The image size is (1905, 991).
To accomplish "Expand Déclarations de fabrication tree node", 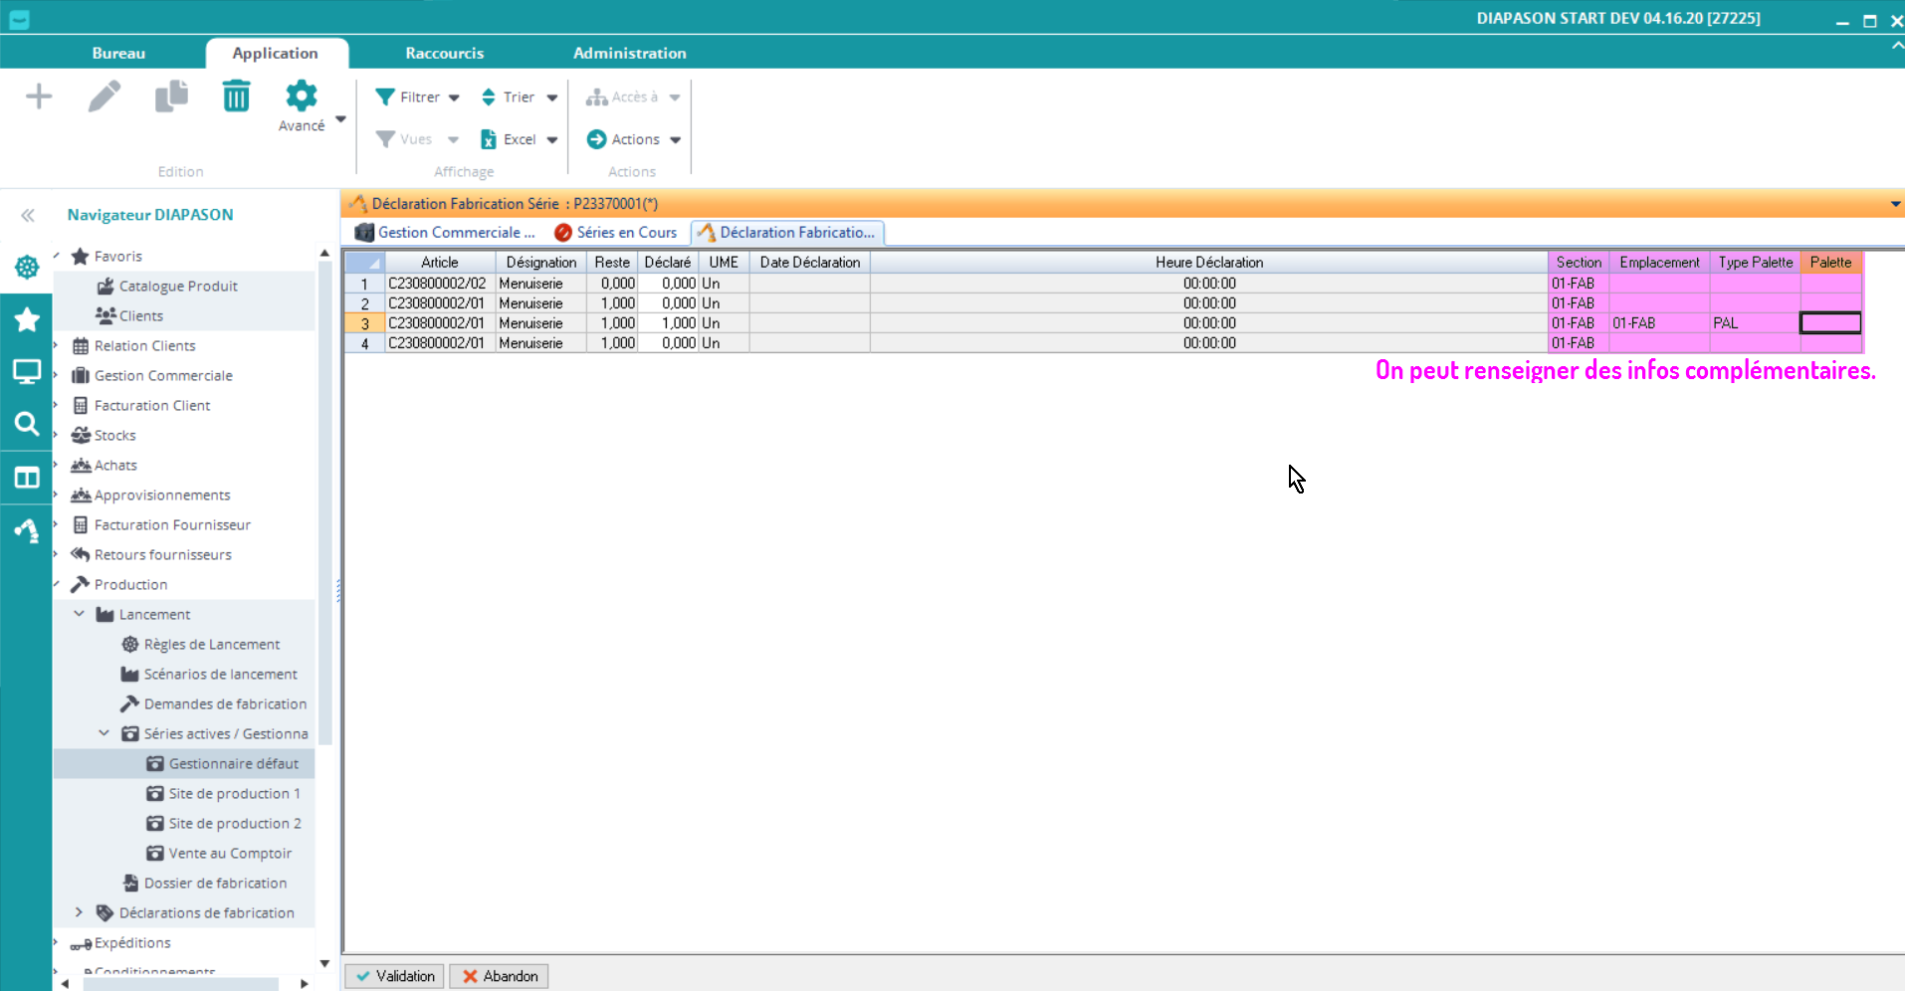I will (80, 912).
